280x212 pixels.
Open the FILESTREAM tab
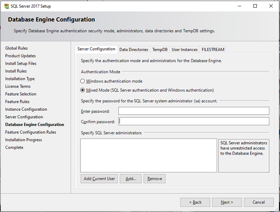pos(213,50)
